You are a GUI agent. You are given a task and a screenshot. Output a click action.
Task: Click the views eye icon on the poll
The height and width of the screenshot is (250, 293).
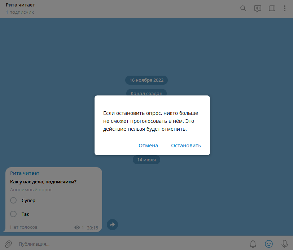tap(77, 228)
